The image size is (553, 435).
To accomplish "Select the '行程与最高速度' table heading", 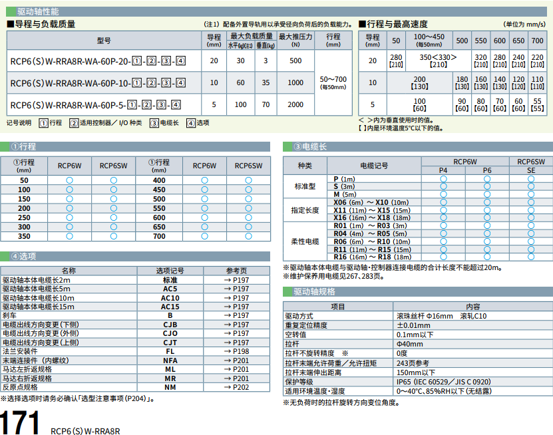I will point(393,24).
